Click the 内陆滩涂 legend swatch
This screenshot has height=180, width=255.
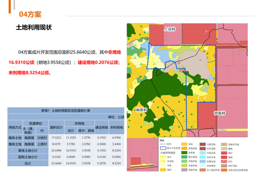click(x=202, y=166)
